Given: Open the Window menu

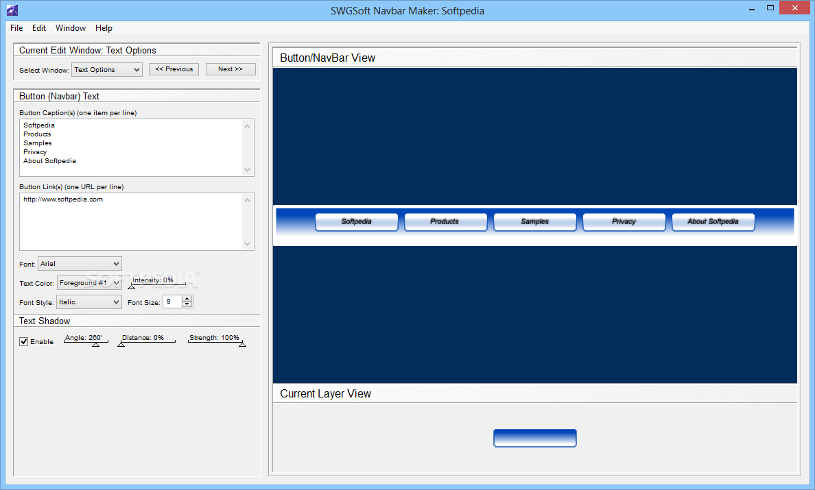Looking at the screenshot, I should tap(71, 28).
